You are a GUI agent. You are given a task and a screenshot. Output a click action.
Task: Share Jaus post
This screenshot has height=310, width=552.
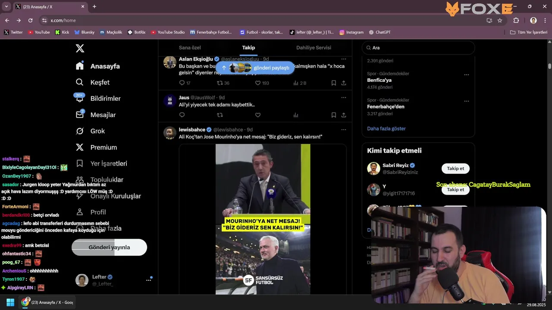(x=344, y=115)
